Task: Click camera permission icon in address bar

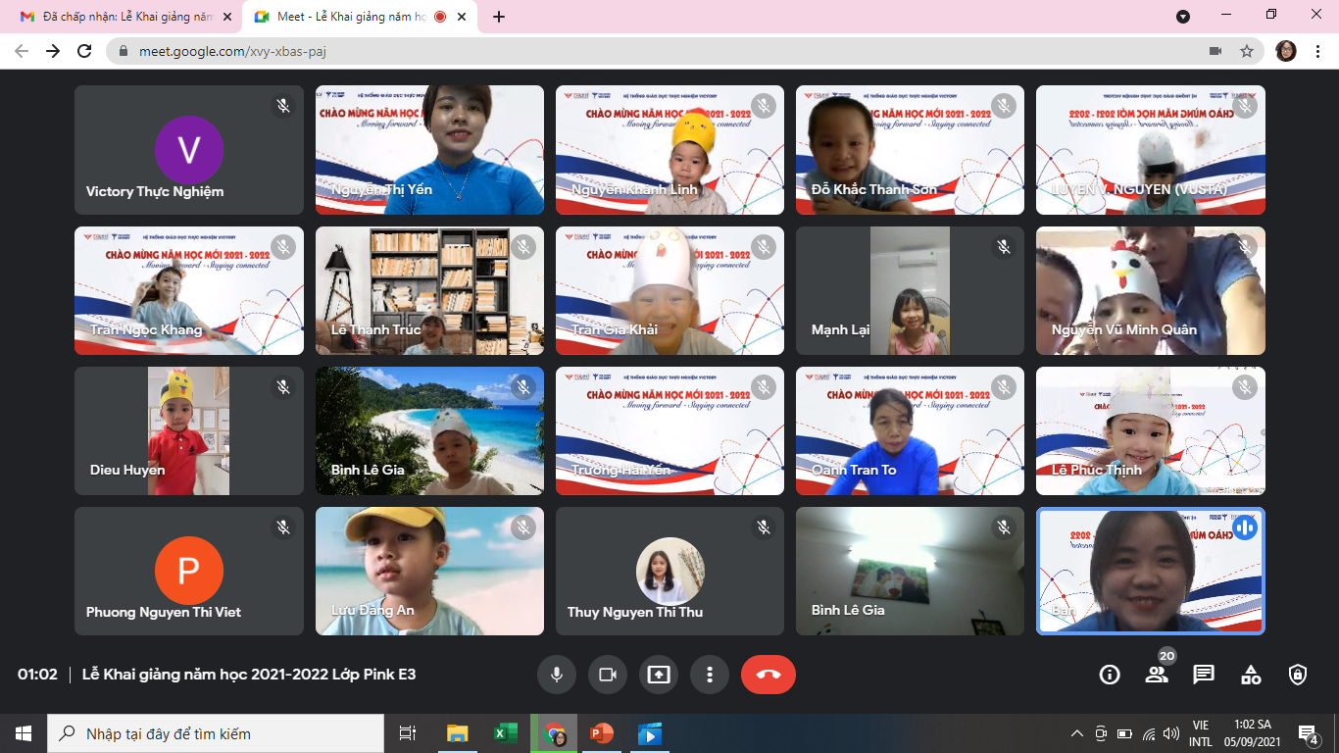Action: [1215, 51]
